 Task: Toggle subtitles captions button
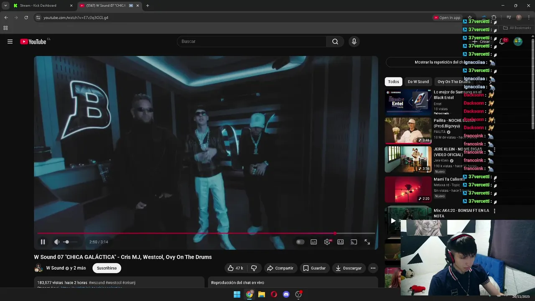314,242
